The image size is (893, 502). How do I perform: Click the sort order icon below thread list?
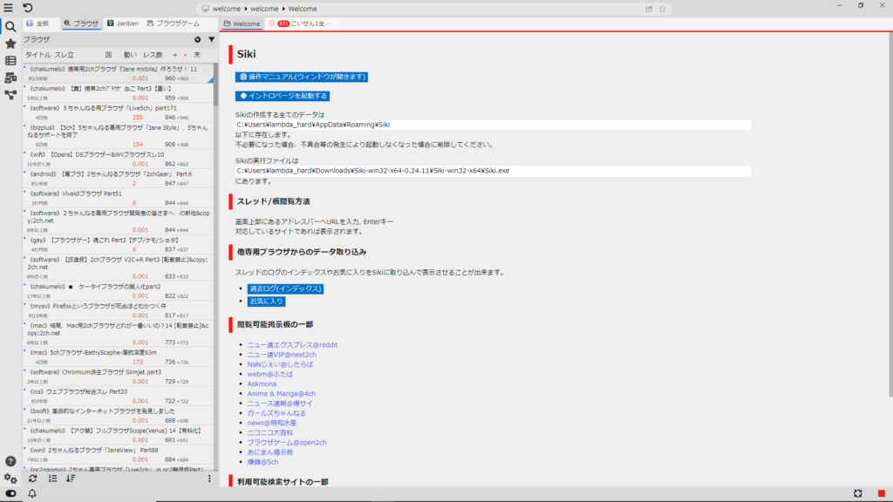pyautogui.click(x=71, y=478)
